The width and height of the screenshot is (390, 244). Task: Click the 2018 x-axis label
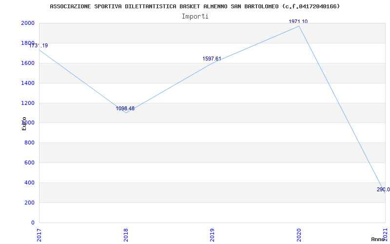126,235
